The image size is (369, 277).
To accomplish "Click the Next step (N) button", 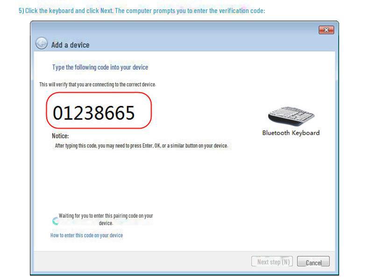I will pyautogui.click(x=272, y=261).
